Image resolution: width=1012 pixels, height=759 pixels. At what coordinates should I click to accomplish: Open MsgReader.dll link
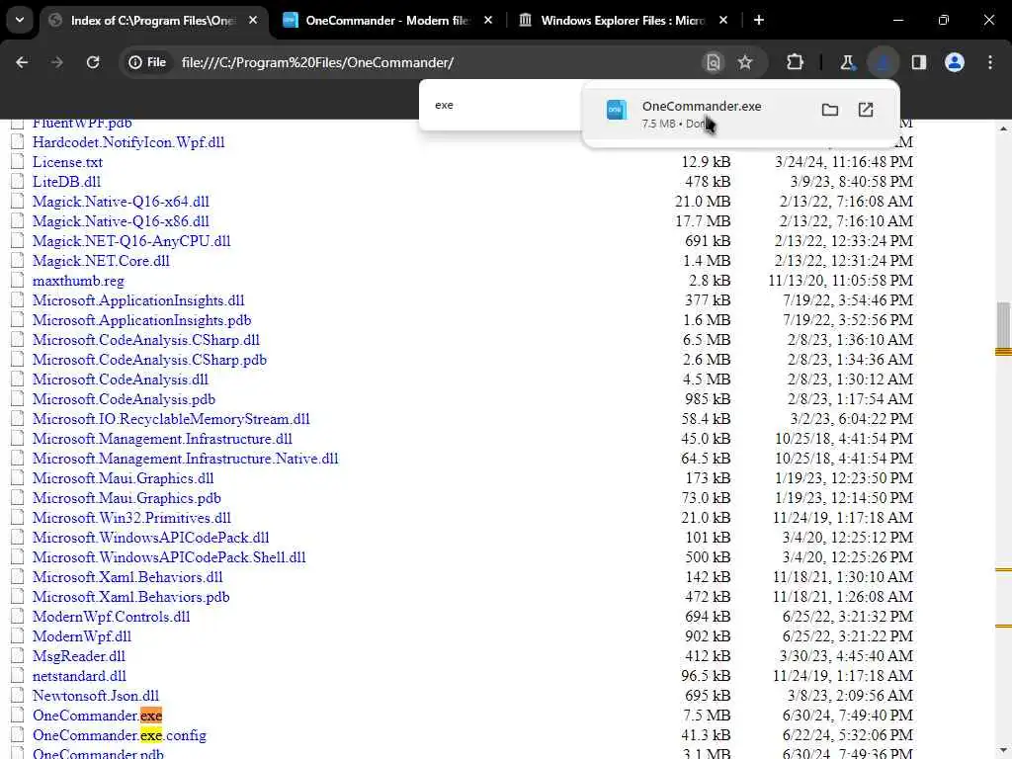tap(79, 656)
